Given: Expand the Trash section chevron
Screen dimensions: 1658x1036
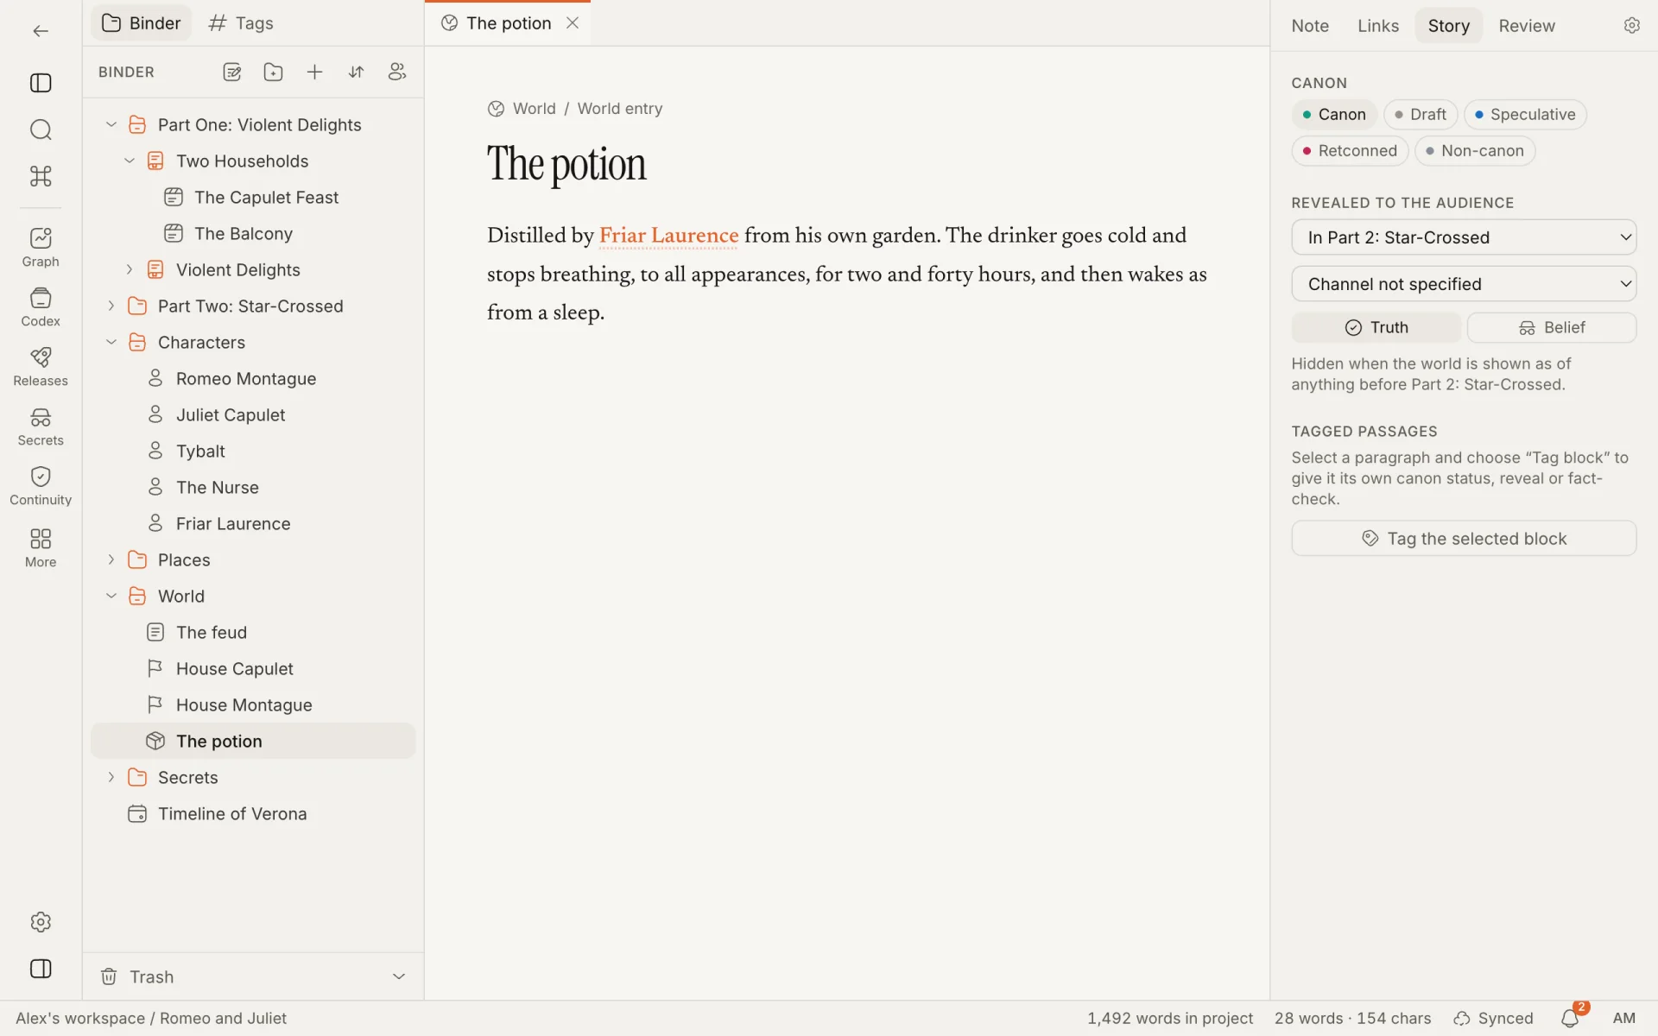Looking at the screenshot, I should [399, 977].
